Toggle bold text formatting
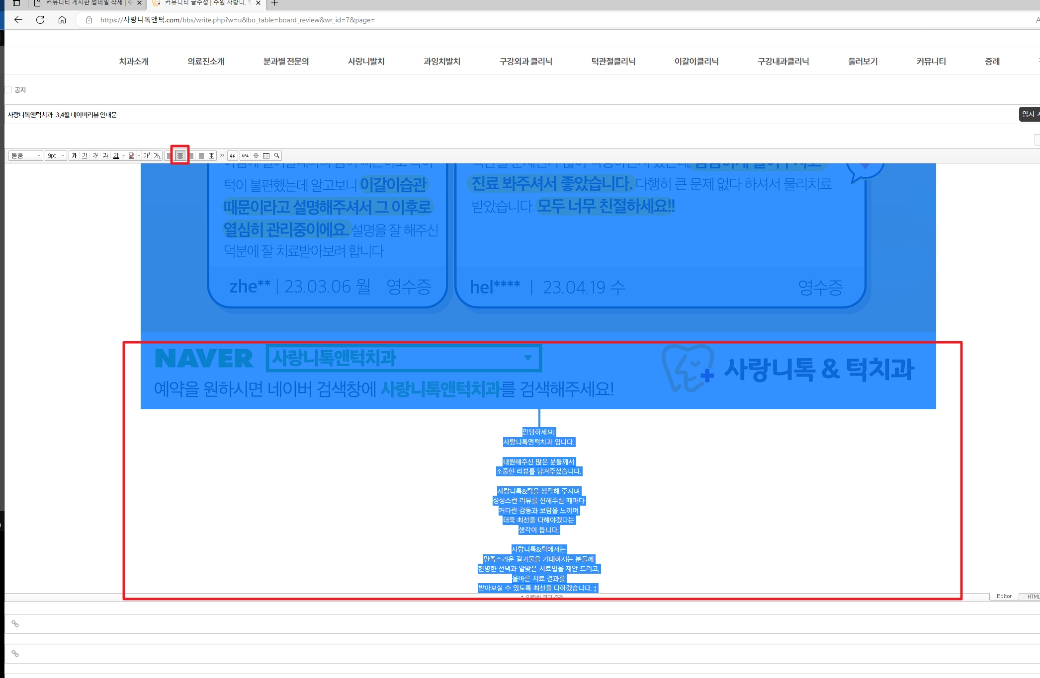This screenshot has width=1040, height=678. (74, 155)
